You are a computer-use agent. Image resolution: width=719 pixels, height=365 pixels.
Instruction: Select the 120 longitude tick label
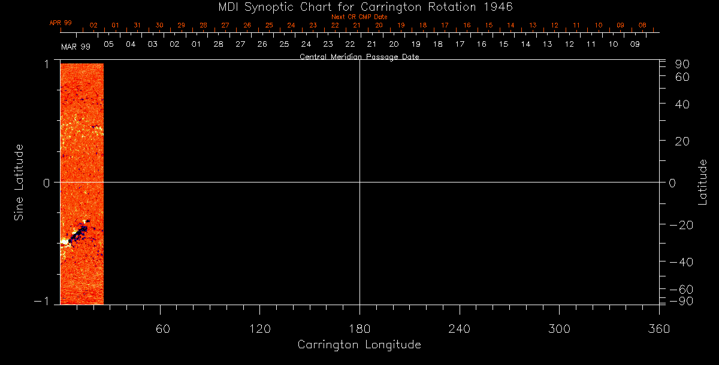click(x=259, y=328)
